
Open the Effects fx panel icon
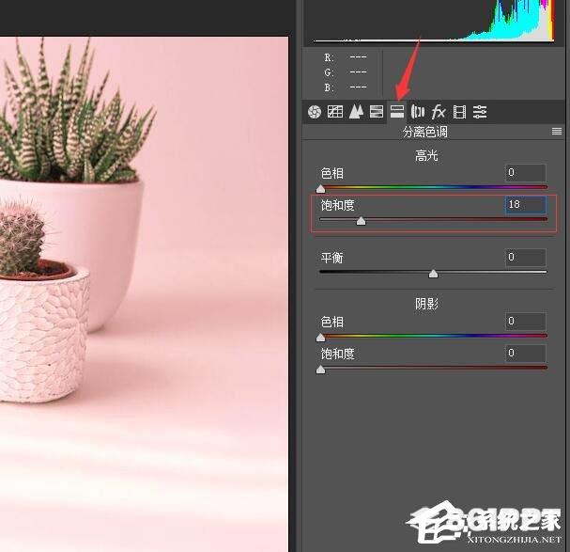[x=438, y=112]
